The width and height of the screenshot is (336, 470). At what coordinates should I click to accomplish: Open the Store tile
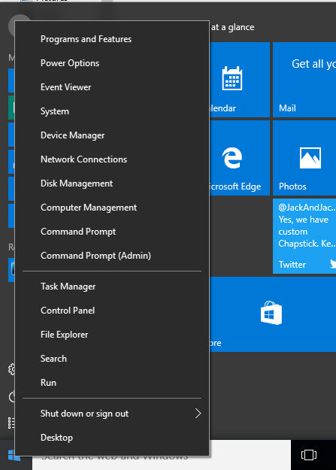click(273, 314)
